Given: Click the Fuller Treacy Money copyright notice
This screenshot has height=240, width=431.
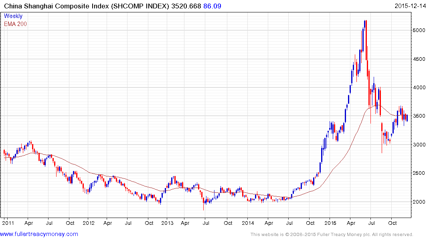Looking at the screenshot, I should point(332,234).
